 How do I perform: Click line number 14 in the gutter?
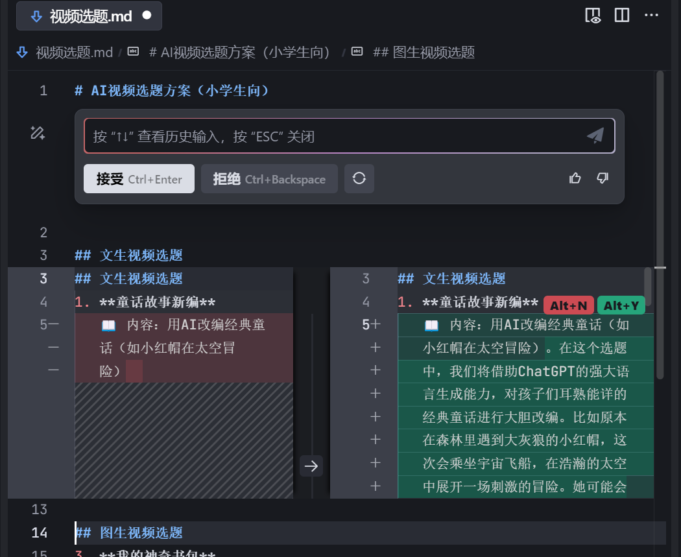(x=39, y=533)
